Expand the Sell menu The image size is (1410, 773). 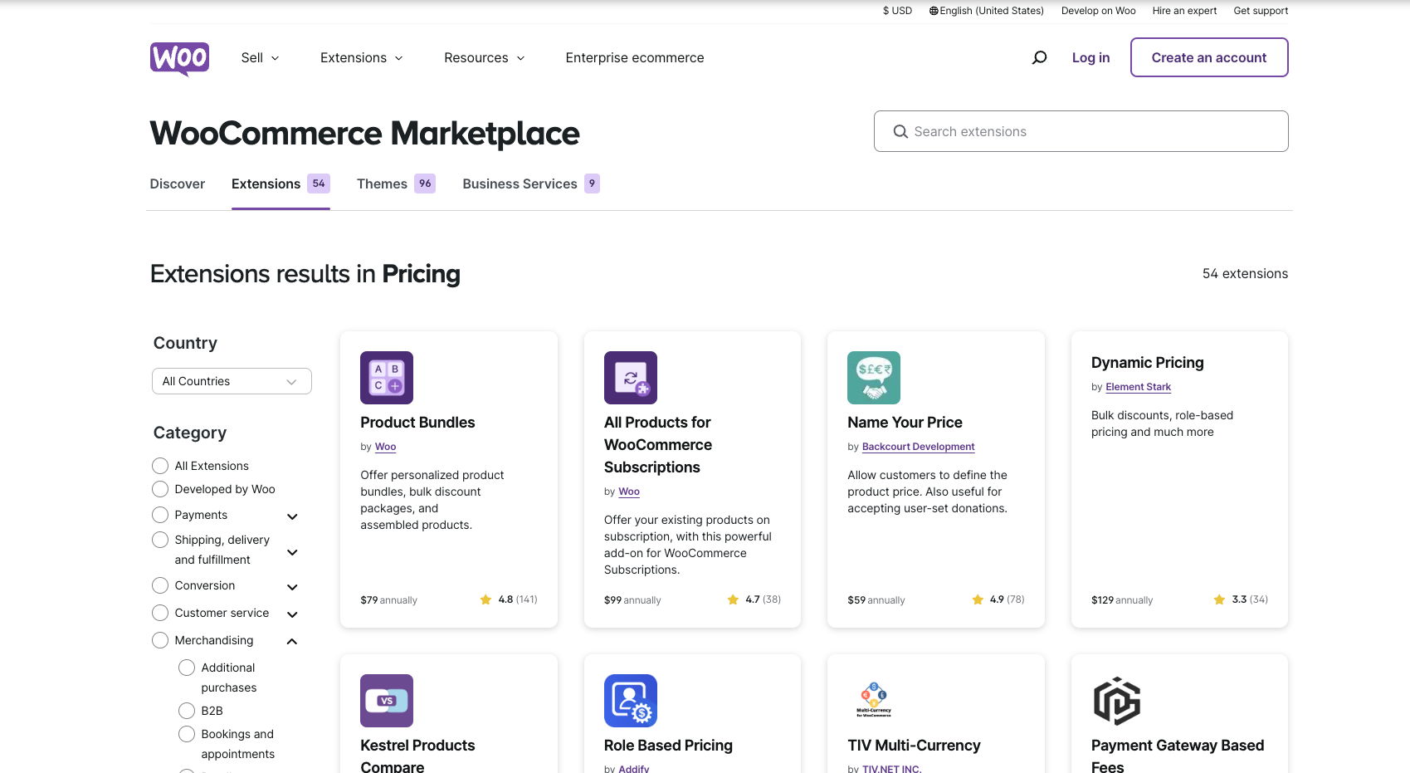click(x=261, y=57)
